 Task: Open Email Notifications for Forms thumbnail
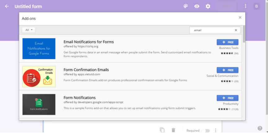[x=39, y=48]
